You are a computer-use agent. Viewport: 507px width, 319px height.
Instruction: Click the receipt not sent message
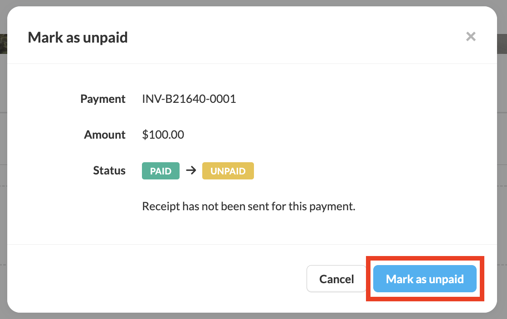249,207
